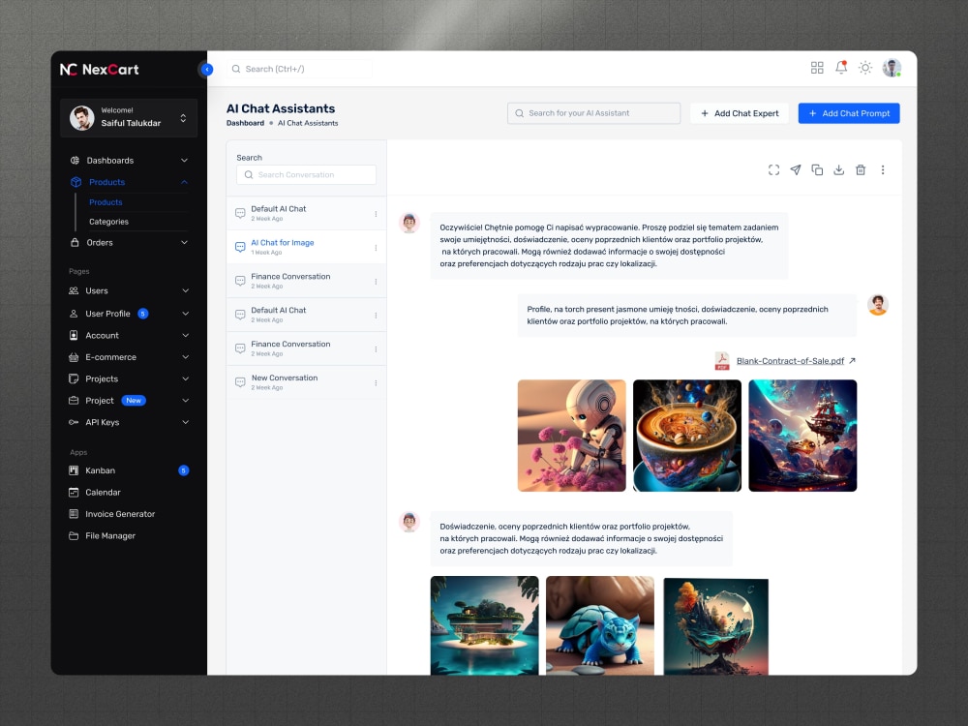Click File Manager folder icon
The width and height of the screenshot is (968, 726).
74,535
